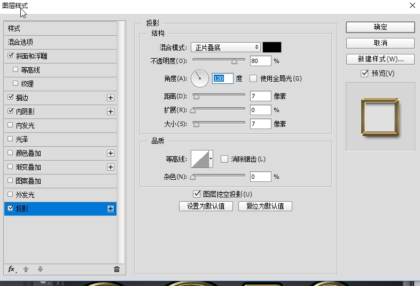Enable the 内发光 checkbox
420x286 pixels.
click(10, 125)
